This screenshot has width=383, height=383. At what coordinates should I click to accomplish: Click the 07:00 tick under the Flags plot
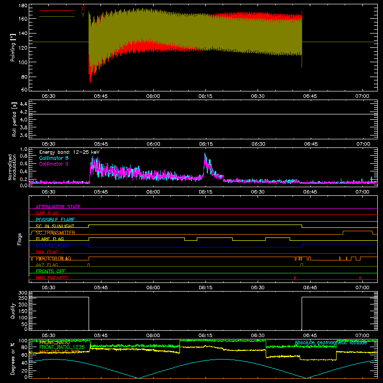(362, 288)
